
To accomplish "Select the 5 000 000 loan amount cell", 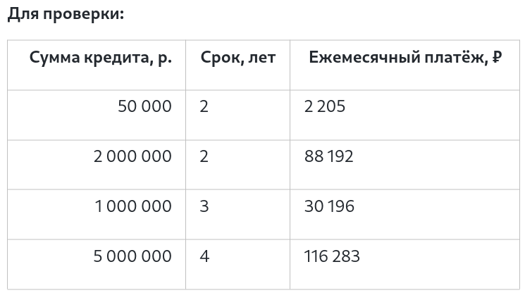I will pos(132,256).
